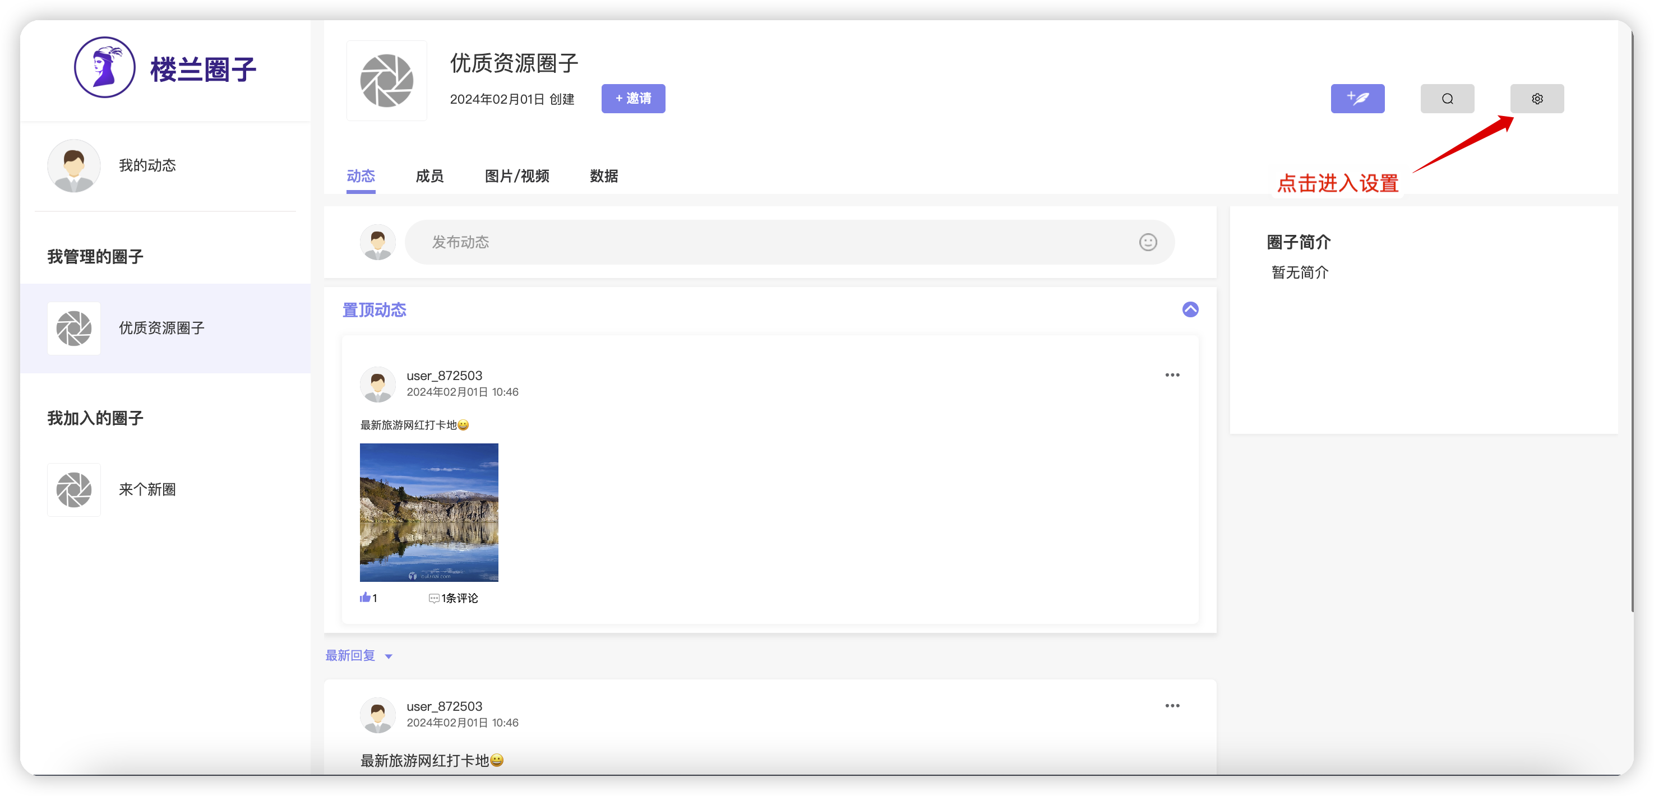Click the 优质资源圈子 header avatar icon
This screenshot has height=796, width=1654.
click(x=386, y=81)
